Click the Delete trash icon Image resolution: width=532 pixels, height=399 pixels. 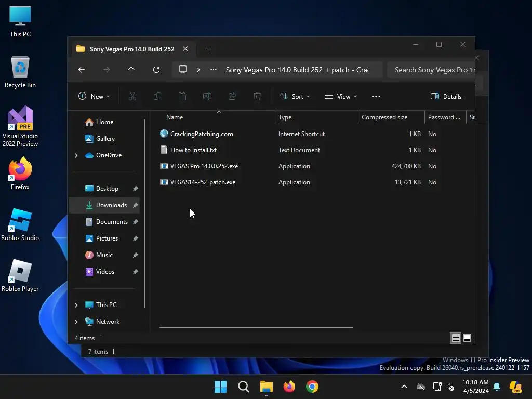[x=257, y=96]
